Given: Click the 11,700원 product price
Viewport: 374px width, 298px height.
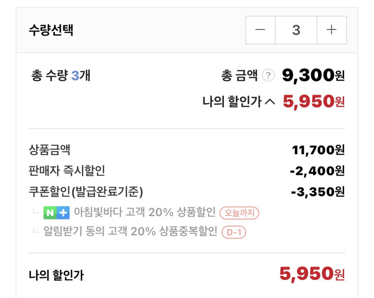Looking at the screenshot, I should coord(318,150).
